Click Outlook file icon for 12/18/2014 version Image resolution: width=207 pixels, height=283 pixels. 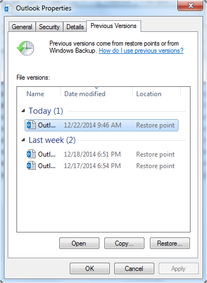[x=31, y=154]
